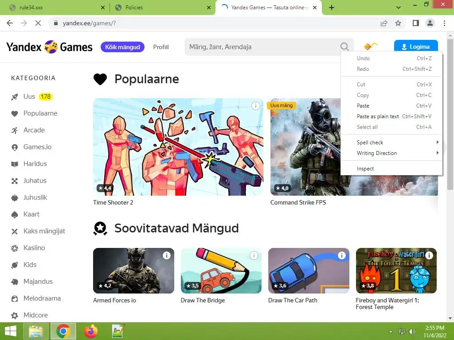
Task: Choose Inspect from the context menu
Action: point(391,169)
